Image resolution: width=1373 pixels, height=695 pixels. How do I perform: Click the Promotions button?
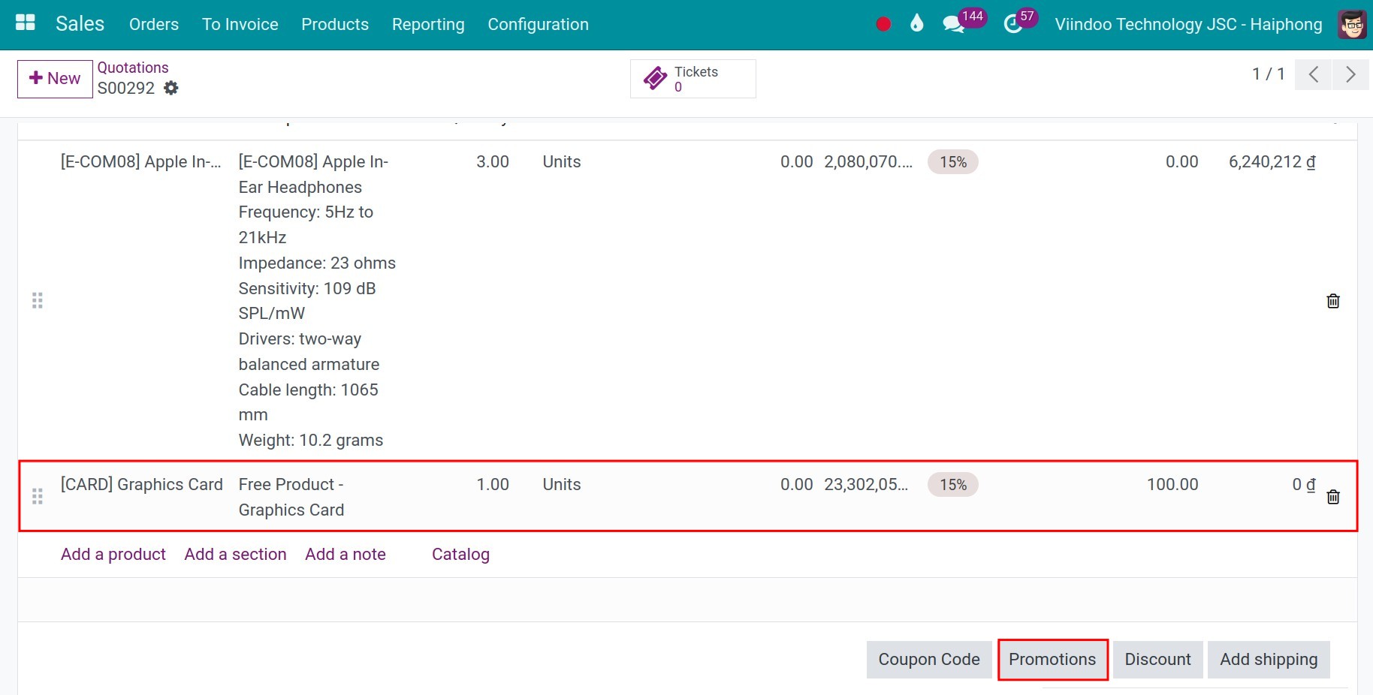(1052, 660)
